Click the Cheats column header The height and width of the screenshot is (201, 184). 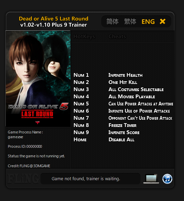click(x=117, y=37)
